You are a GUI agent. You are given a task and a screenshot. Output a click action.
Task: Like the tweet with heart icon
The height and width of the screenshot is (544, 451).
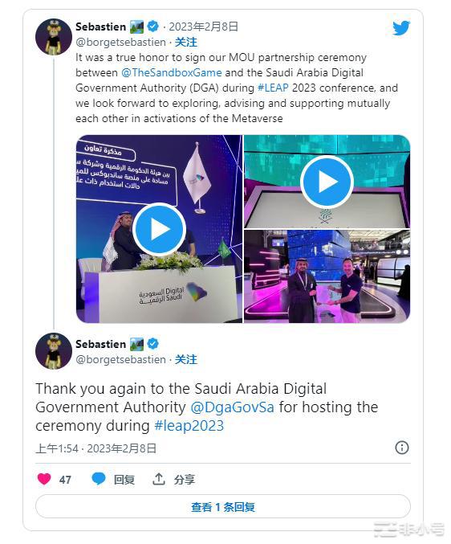tap(44, 479)
